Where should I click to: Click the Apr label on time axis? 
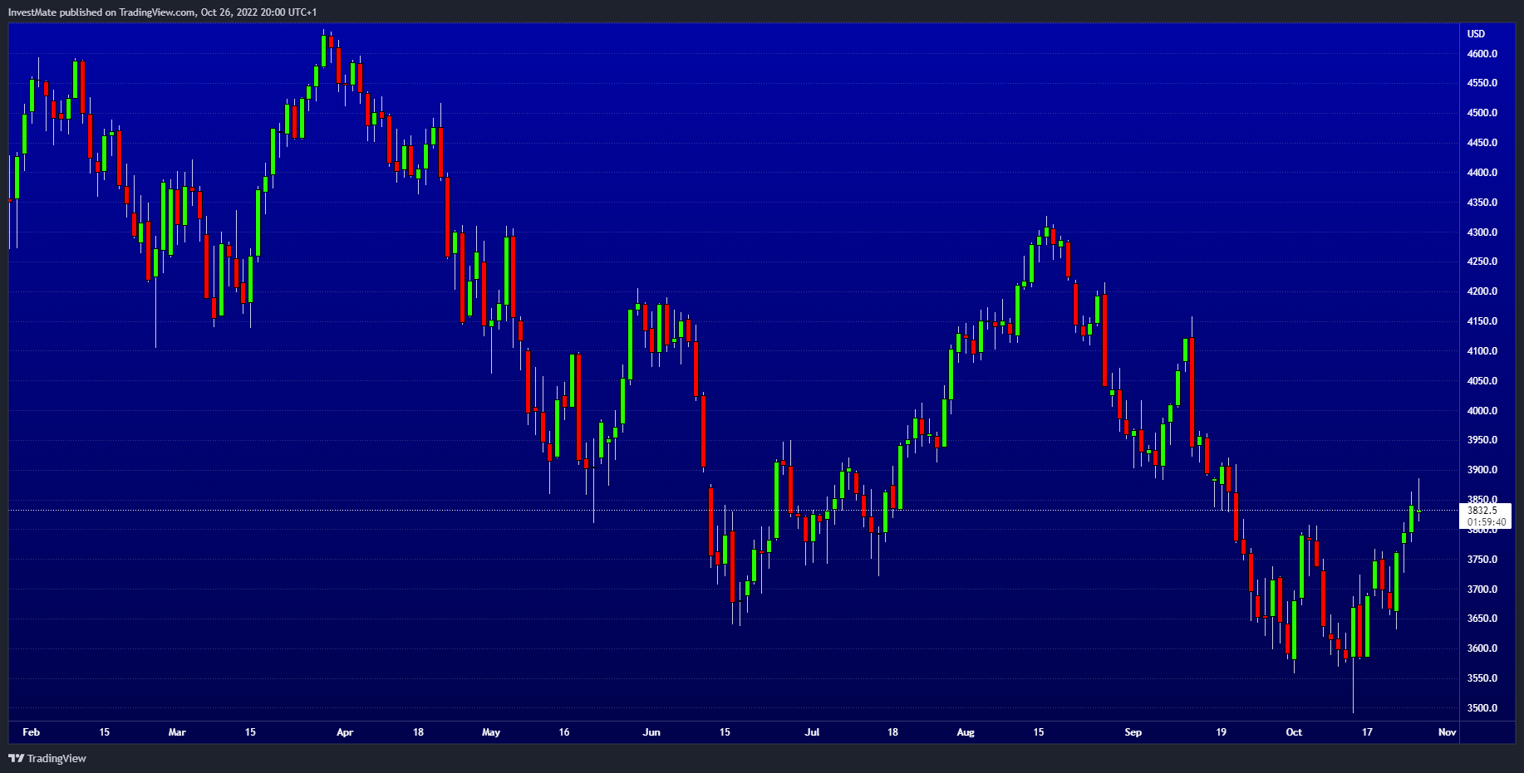[x=345, y=732]
